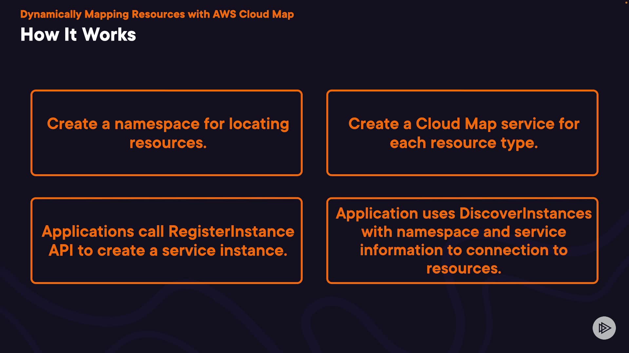Click the word 'namespace' in first box
Image resolution: width=629 pixels, height=353 pixels.
157,124
